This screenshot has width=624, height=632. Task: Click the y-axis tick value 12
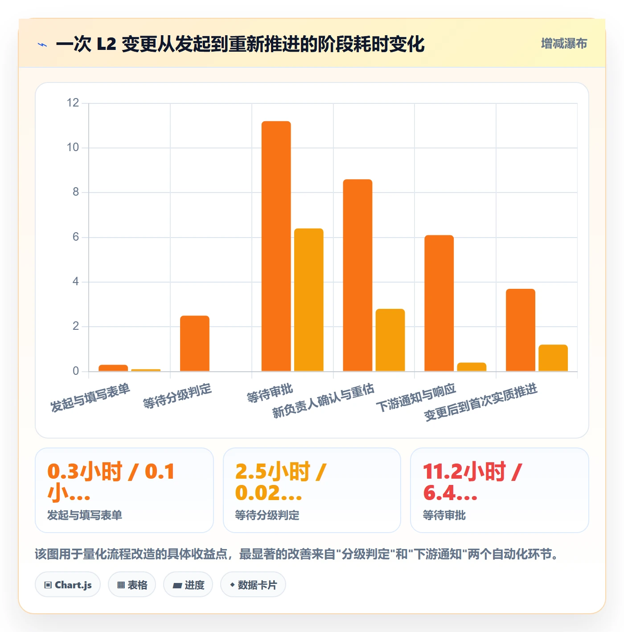(x=73, y=103)
